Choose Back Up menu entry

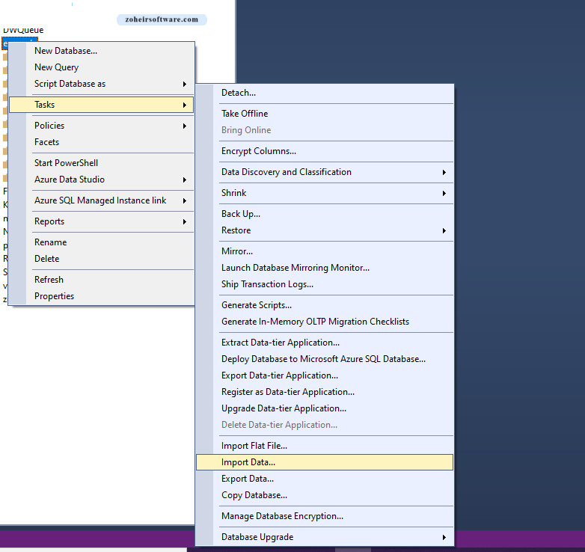point(241,214)
